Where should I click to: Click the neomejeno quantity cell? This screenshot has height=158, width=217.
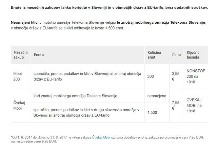point(157,96)
